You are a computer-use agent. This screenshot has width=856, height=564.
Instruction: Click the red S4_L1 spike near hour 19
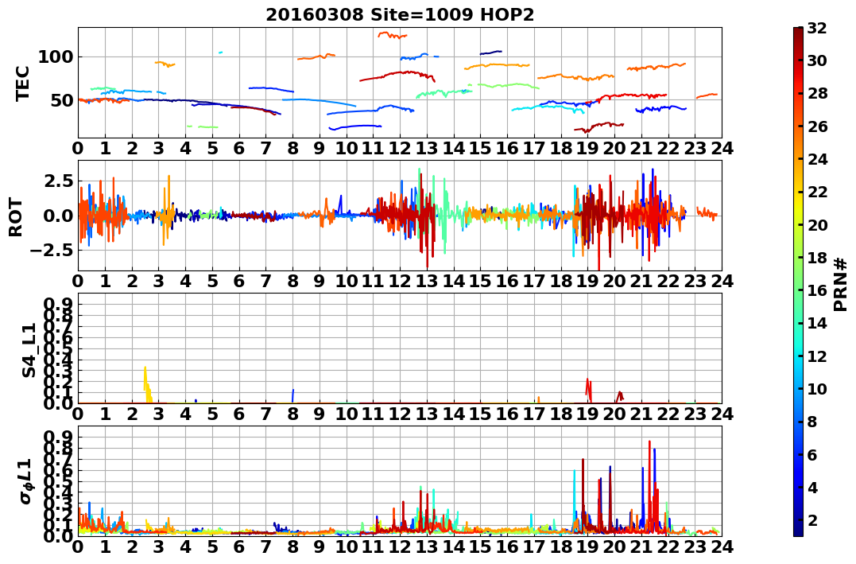[588, 389]
